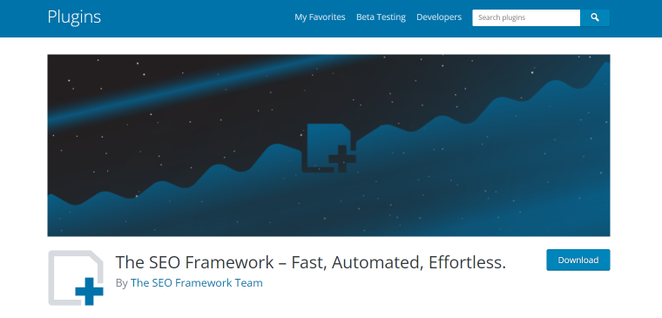Open the Beta Testing page
Screen dimensions: 662x318
[x=381, y=17]
